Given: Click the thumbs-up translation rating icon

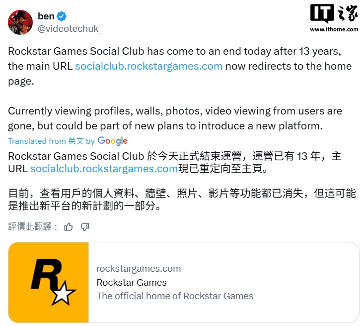Looking at the screenshot, I should tap(68, 226).
